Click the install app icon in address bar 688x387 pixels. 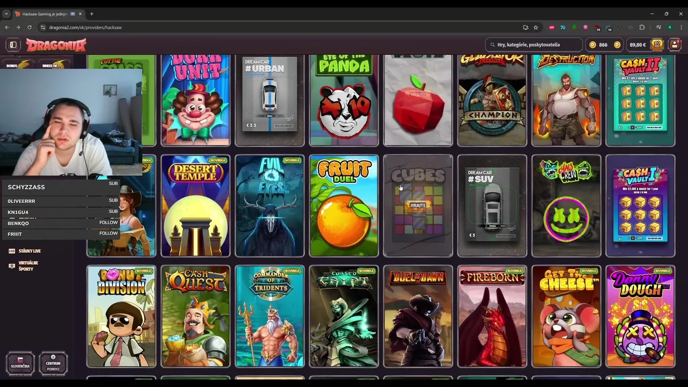point(525,27)
